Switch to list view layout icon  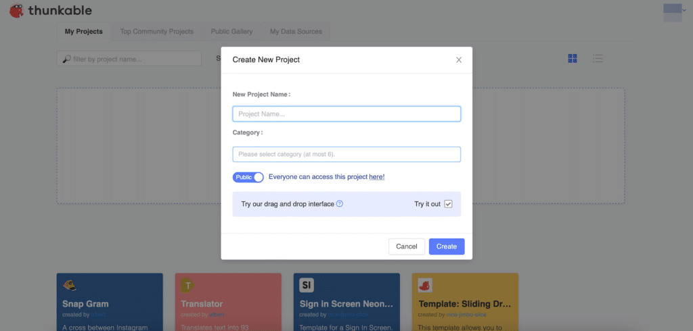tap(598, 59)
